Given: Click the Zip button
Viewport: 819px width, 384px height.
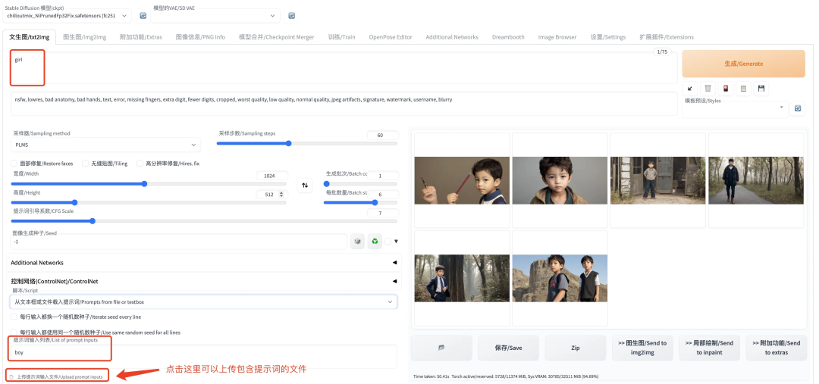Looking at the screenshot, I should 575,348.
